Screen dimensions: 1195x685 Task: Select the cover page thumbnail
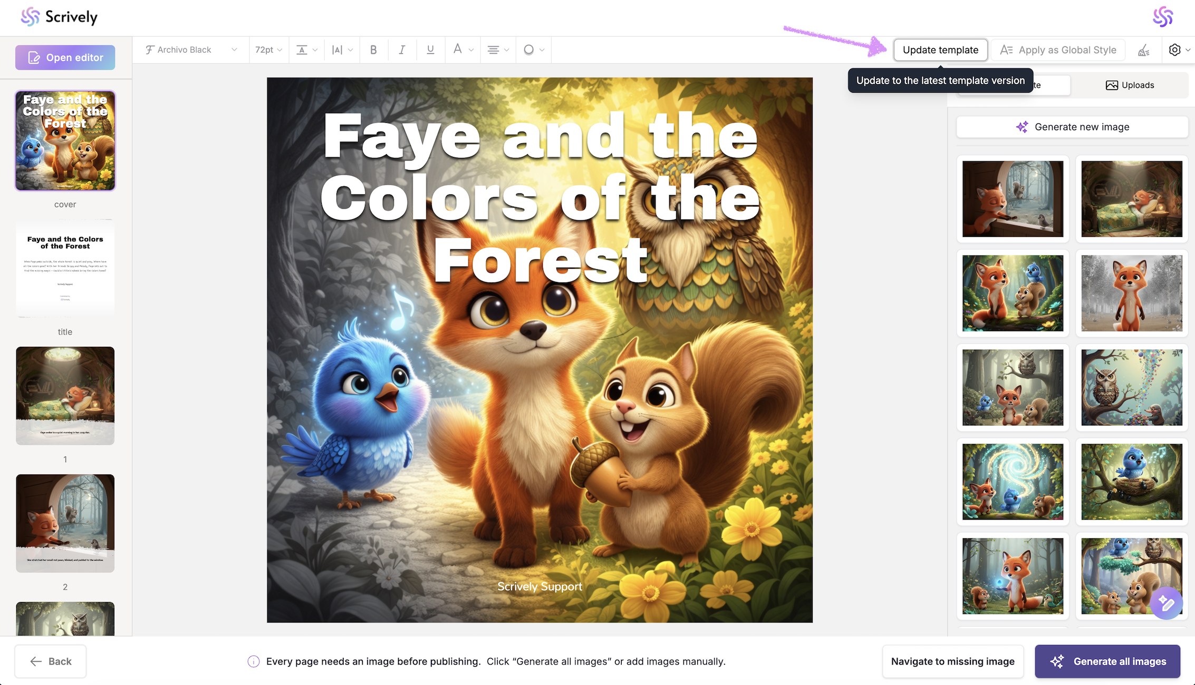(65, 141)
